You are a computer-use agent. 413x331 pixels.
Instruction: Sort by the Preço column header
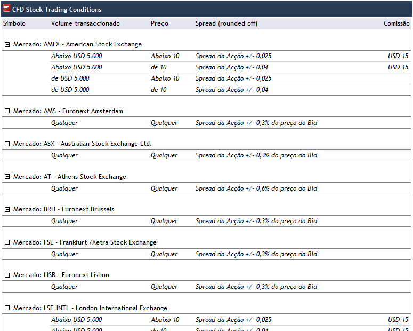[x=159, y=23]
